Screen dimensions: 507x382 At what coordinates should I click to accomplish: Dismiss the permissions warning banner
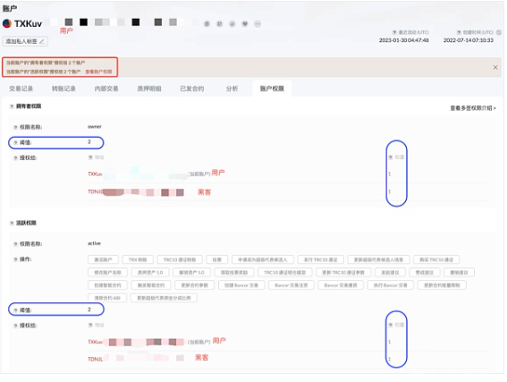pos(495,68)
